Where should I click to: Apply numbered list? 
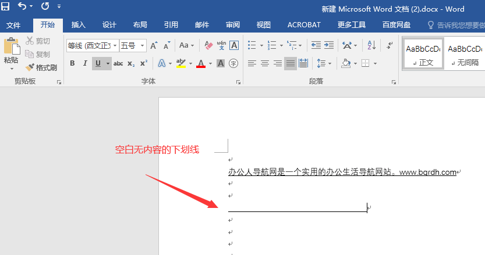(x=271, y=45)
